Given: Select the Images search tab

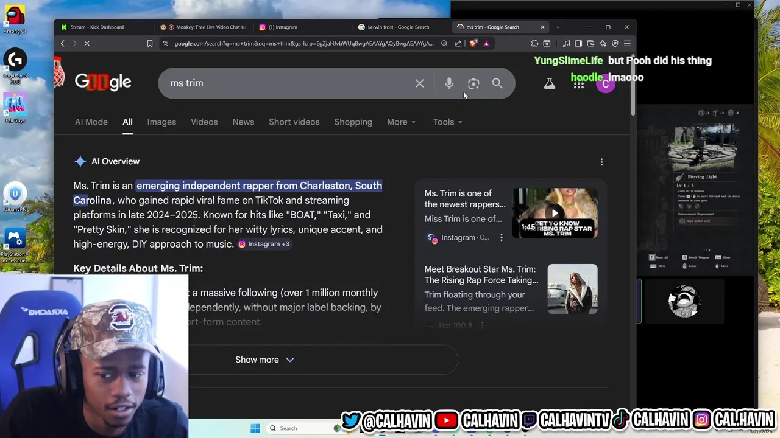Looking at the screenshot, I should tap(161, 122).
